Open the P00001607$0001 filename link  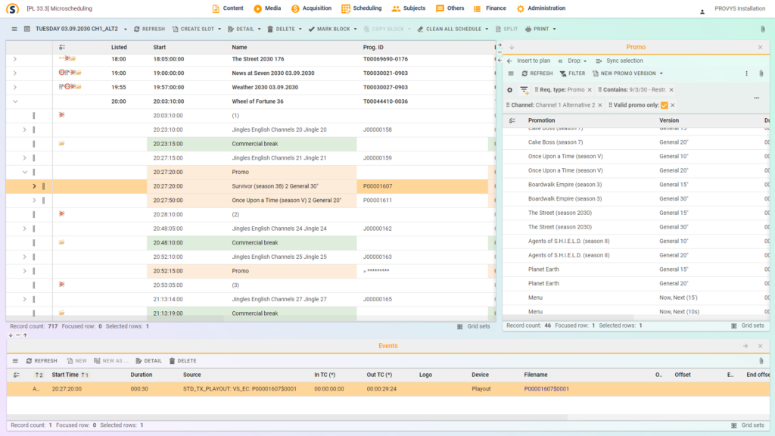point(546,389)
